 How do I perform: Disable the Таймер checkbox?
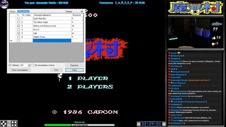pos(10,65)
